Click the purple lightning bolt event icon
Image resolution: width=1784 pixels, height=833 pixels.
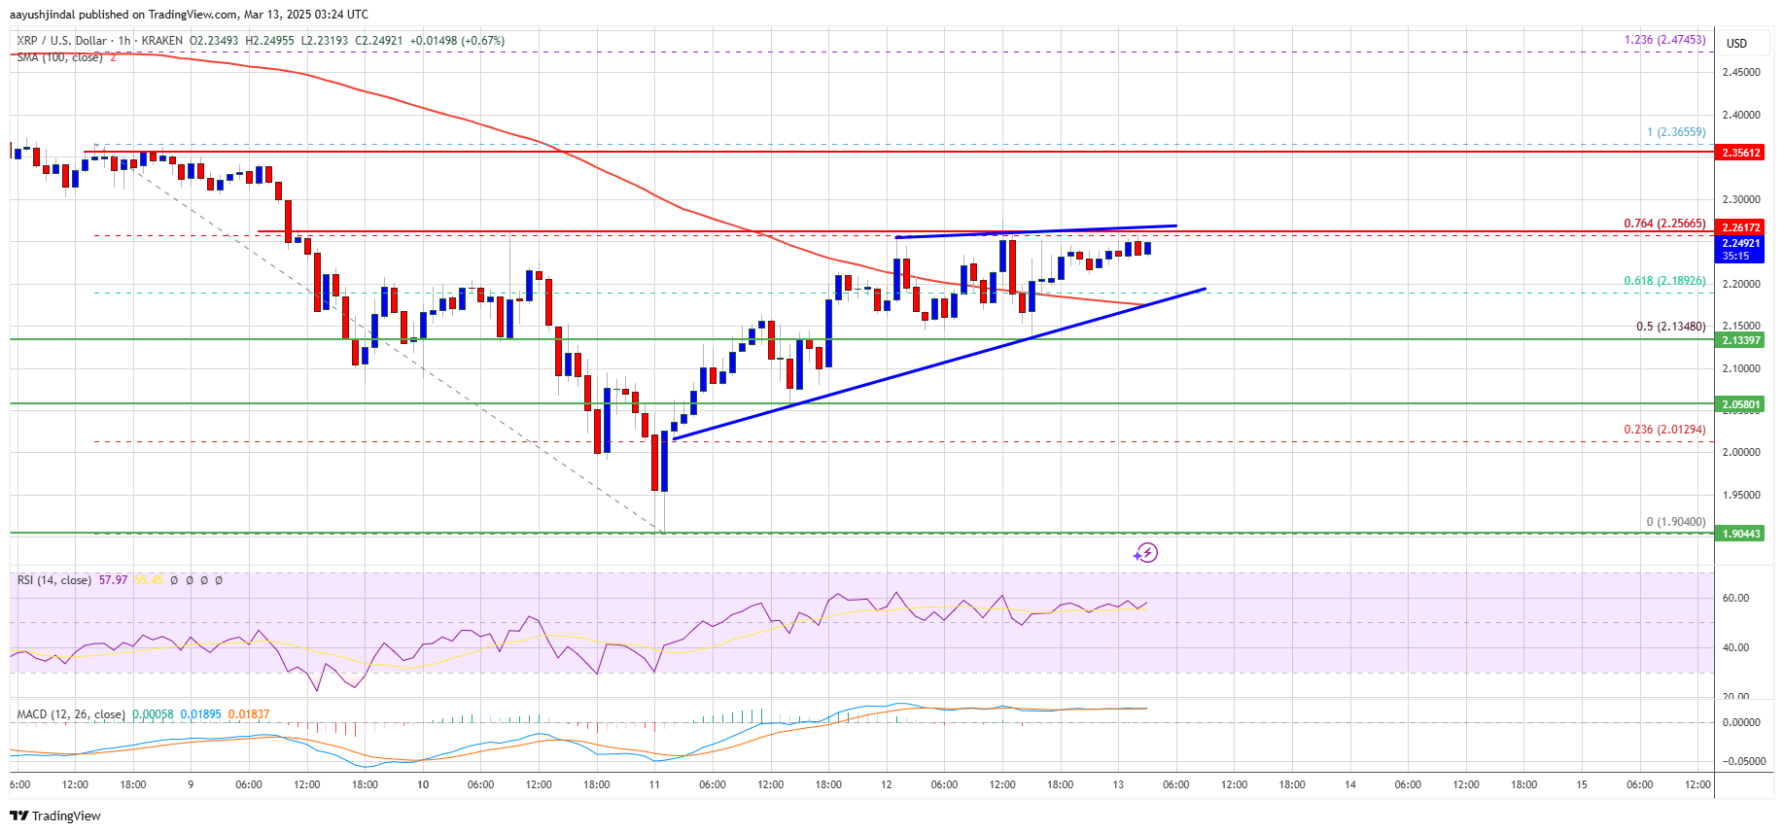[x=1146, y=553]
